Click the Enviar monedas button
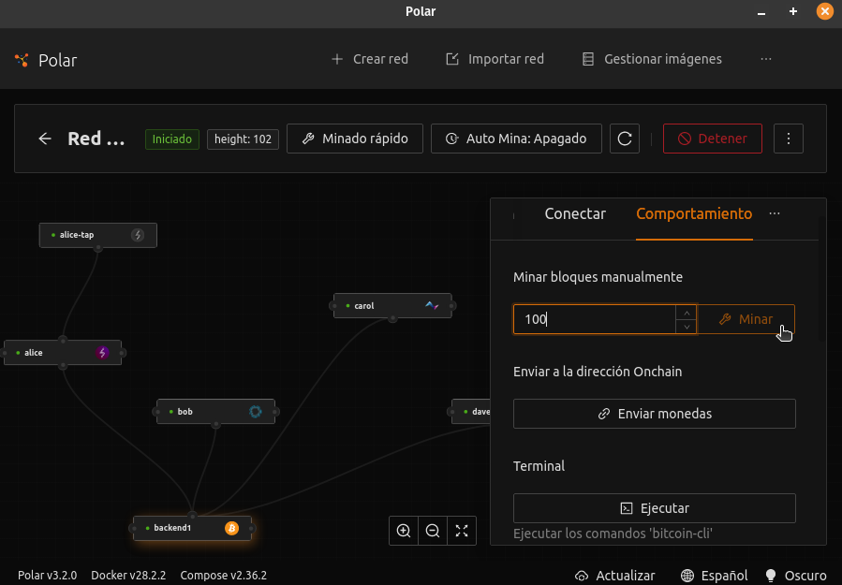The image size is (842, 585). click(x=655, y=414)
